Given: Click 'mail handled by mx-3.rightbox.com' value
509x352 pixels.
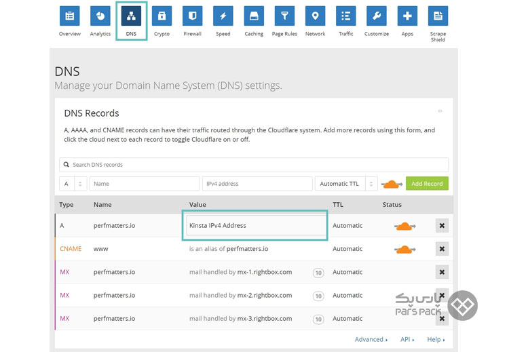Looking at the screenshot, I should point(240,319).
